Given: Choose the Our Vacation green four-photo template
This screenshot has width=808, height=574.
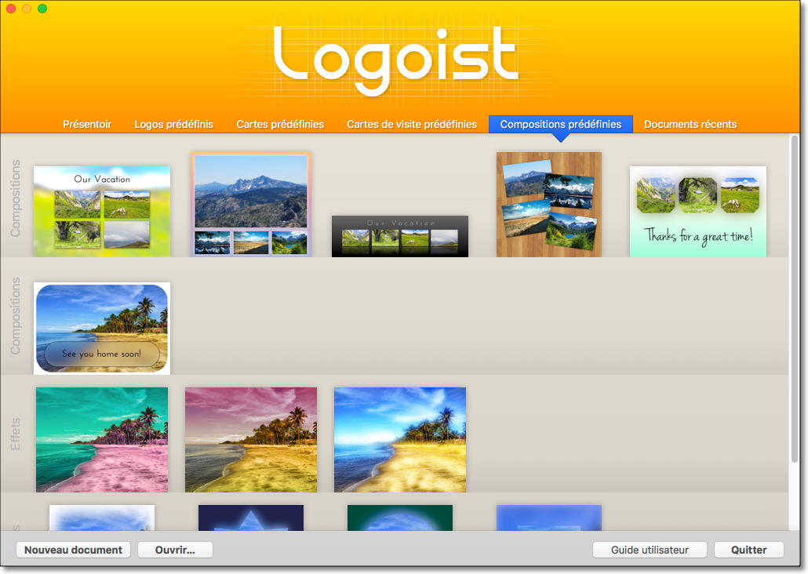Looking at the screenshot, I should coord(102,211).
